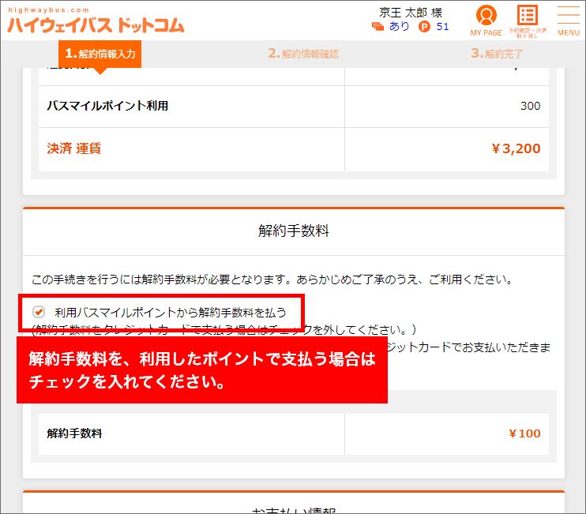Viewport: 586px width, 514px height.
Task: Click the 解約手数料 section heading
Action: tap(294, 231)
